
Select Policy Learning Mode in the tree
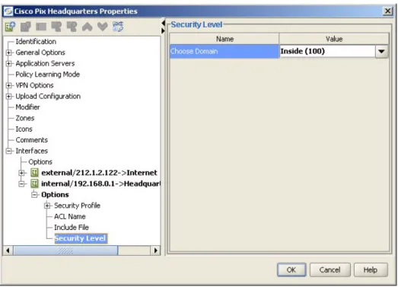48,75
